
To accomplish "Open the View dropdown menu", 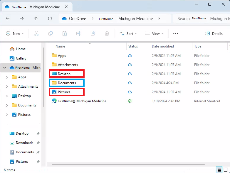I will tap(154, 34).
